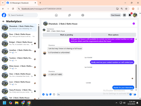Image resolution: width=141 pixels, height=106 pixels.
Task: Open the Menu grid icon
Action: pyautogui.click(x=124, y=15)
